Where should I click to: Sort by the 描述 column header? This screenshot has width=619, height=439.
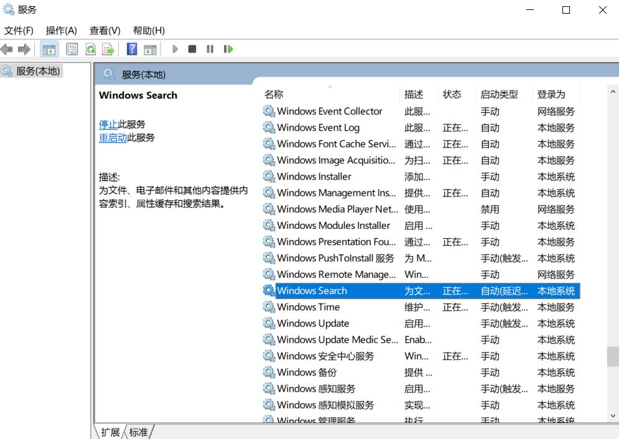(414, 95)
